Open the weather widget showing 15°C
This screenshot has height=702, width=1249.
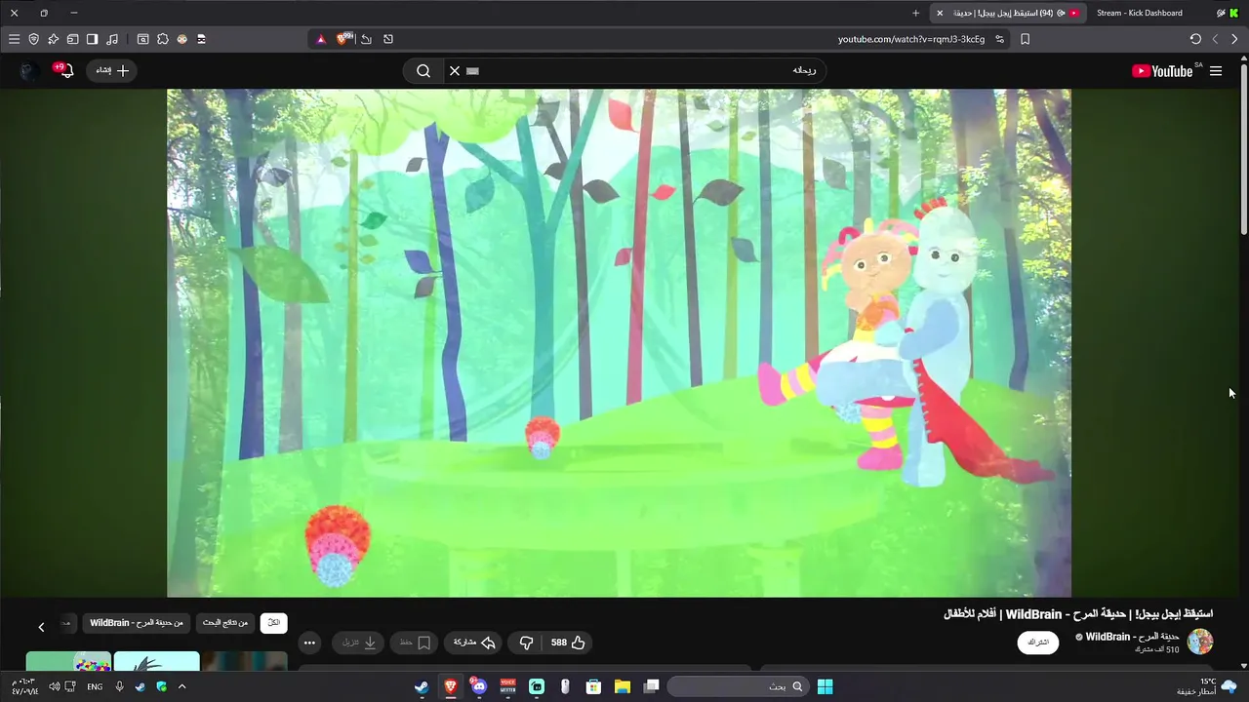1207,686
